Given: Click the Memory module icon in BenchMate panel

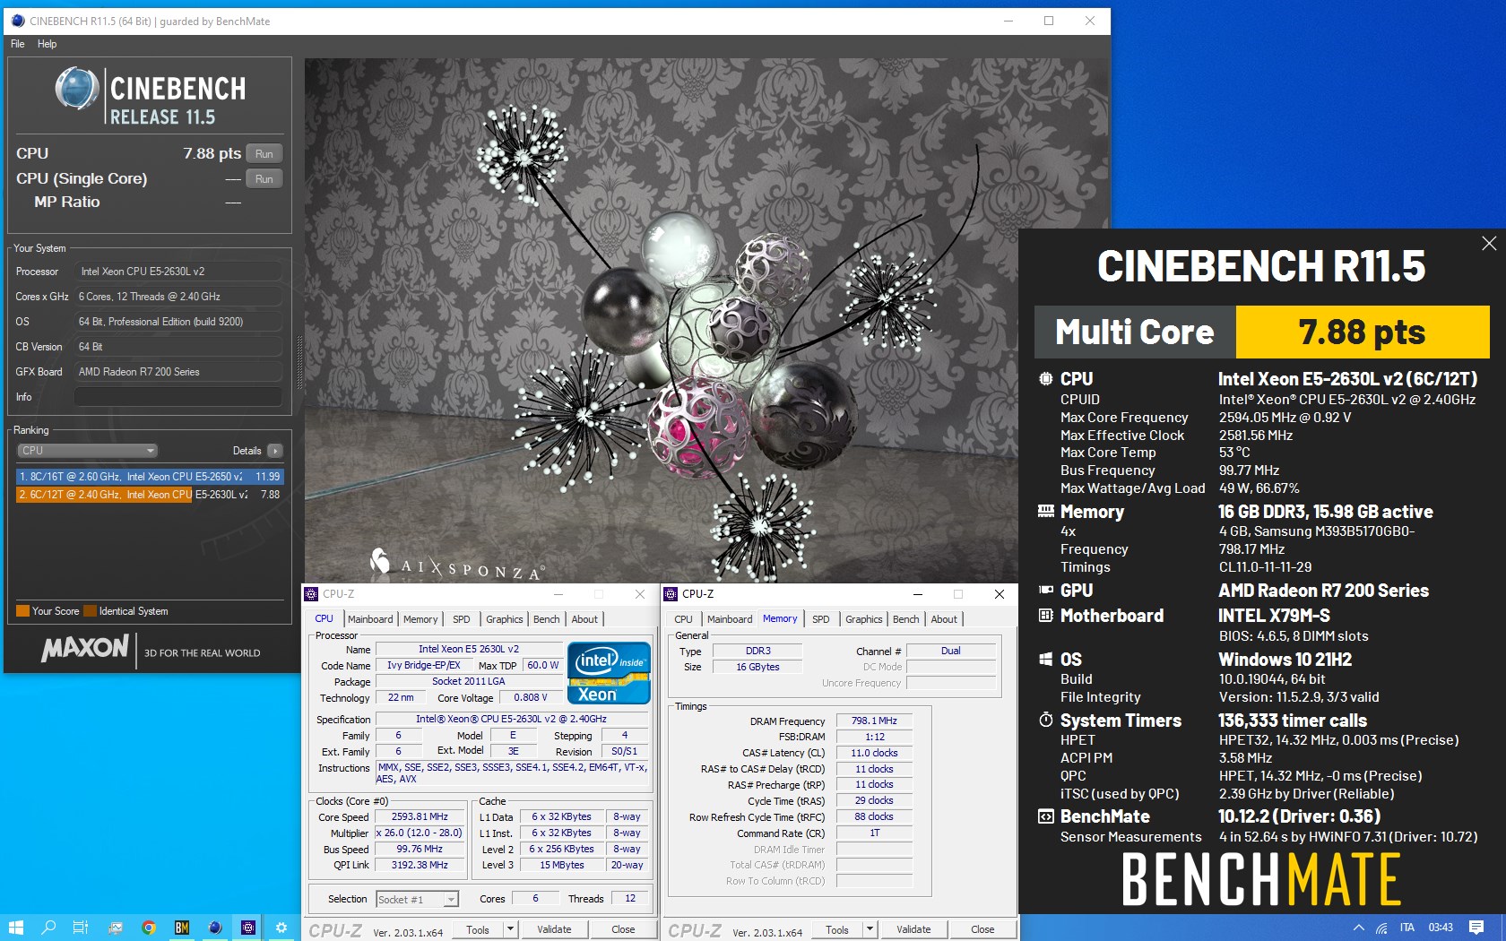Looking at the screenshot, I should tap(1045, 512).
